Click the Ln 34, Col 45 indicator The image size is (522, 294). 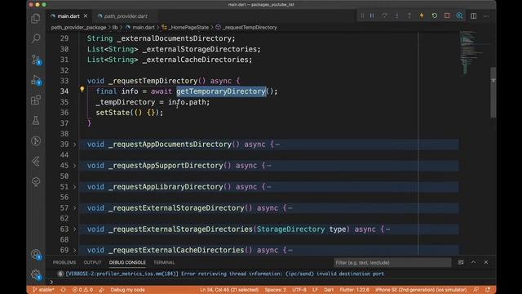[229, 290]
